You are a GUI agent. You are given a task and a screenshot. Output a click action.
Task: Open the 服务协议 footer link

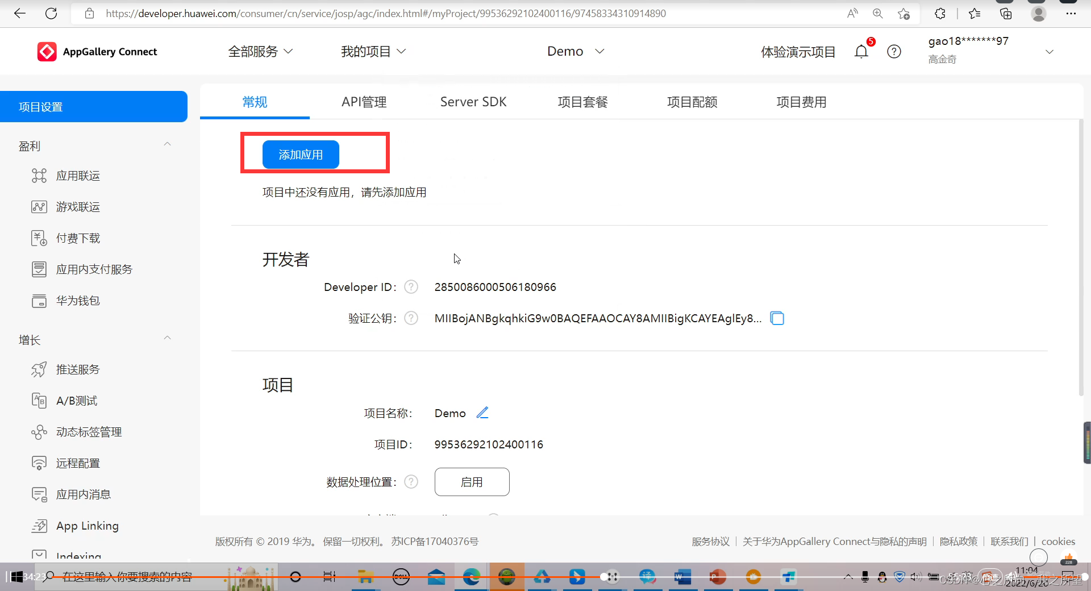tap(710, 542)
